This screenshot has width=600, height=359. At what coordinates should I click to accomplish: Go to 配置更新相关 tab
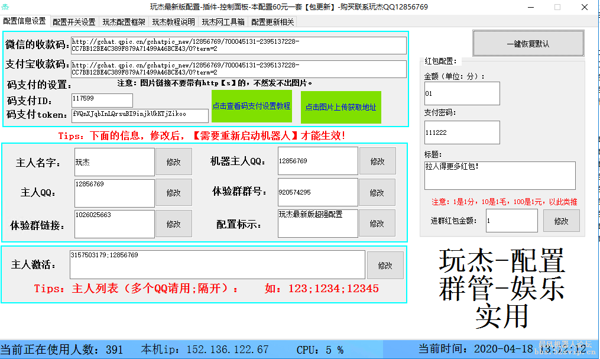tap(273, 22)
